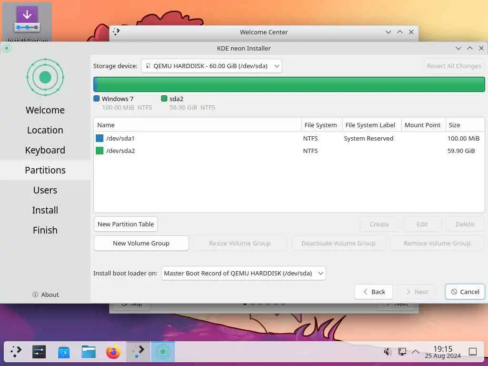This screenshot has height=366, width=488.
Task: Click the 59.90 GiB size cell
Action: point(461,151)
